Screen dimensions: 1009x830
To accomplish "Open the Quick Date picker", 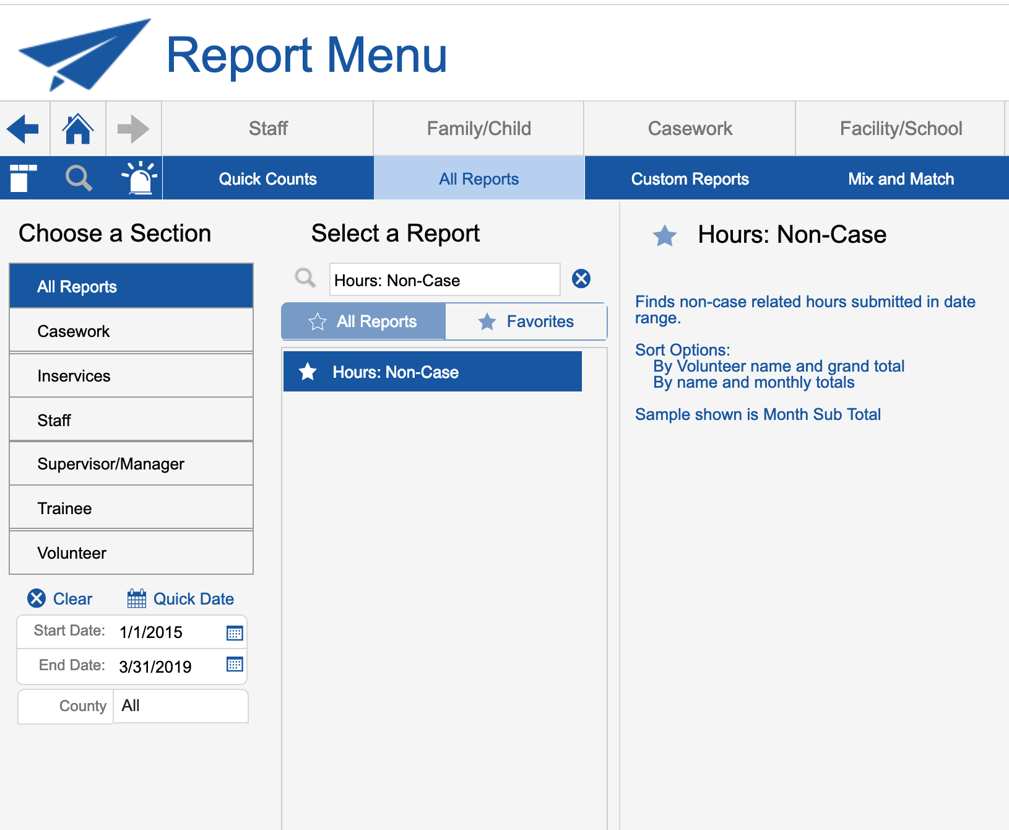I will click(180, 599).
